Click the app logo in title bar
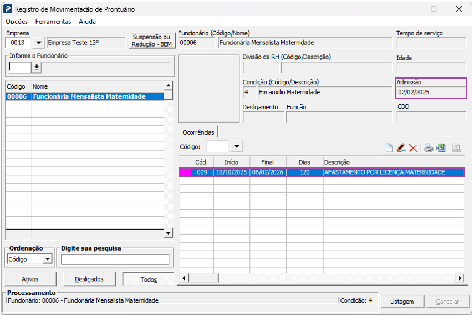 pyautogui.click(x=8, y=9)
